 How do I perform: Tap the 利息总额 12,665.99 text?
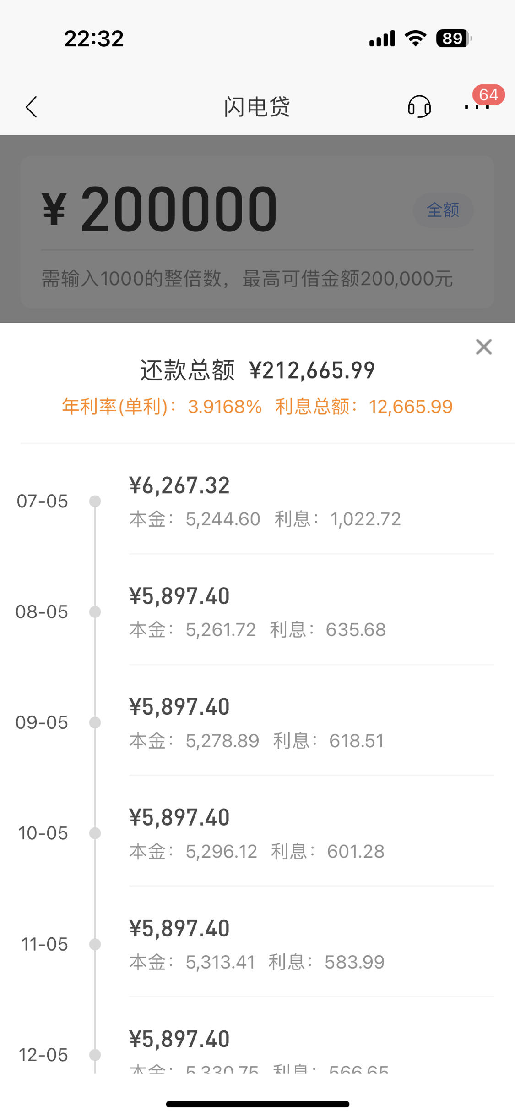point(364,407)
